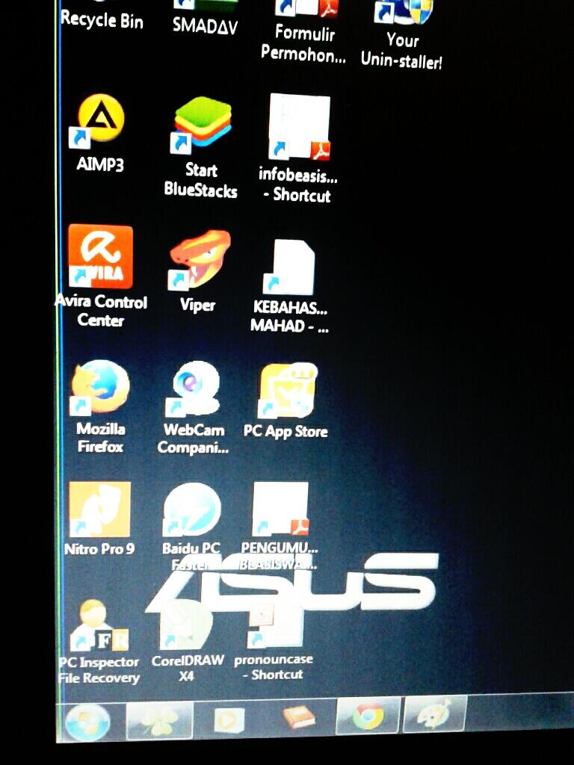Click the Windows Start orb
Screen dimensions: 574x765
[88, 722]
